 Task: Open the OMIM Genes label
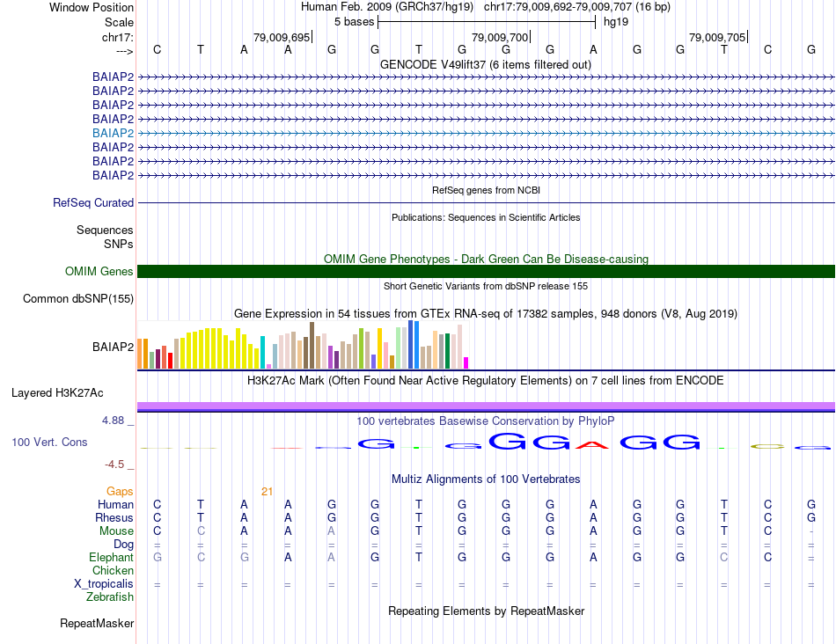click(x=99, y=271)
